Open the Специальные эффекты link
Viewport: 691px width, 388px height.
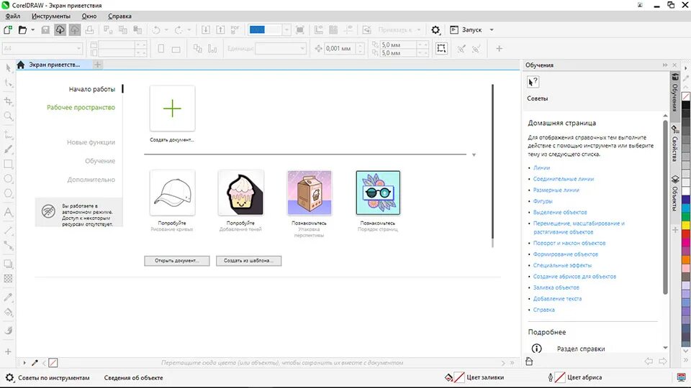(562, 265)
